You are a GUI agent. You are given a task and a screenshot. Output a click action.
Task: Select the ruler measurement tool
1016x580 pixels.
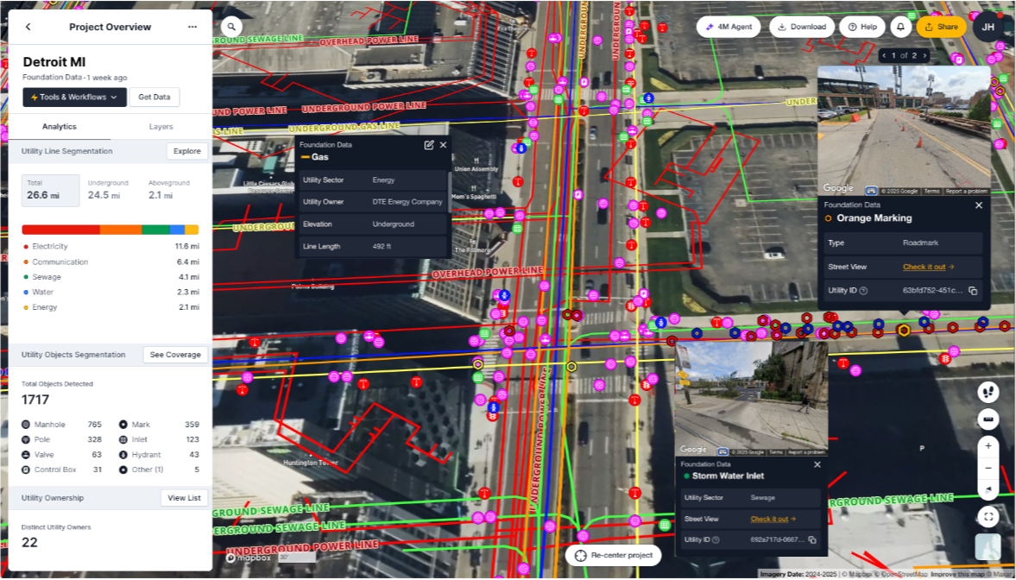[988, 419]
